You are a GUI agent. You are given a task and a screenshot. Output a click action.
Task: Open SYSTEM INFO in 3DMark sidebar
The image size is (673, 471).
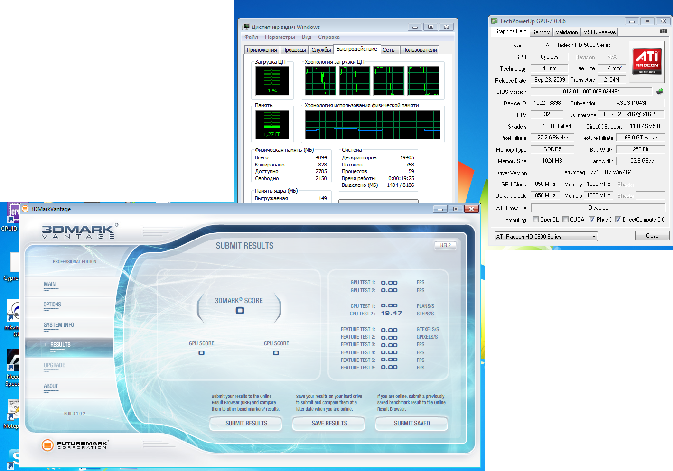[69, 327]
